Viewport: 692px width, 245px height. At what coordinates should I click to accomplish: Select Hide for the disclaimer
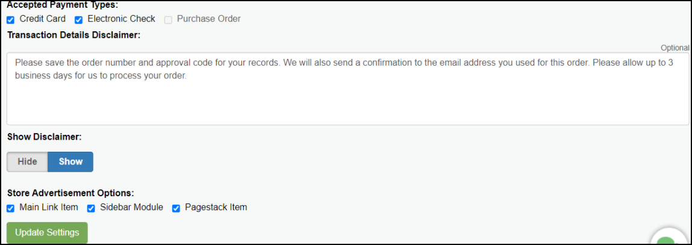(x=27, y=161)
